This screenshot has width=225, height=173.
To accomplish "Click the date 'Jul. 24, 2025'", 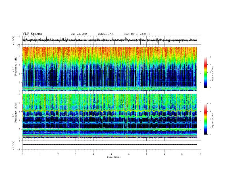I will coord(79,34).
